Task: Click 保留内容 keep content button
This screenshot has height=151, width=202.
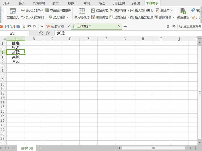Action: click(100, 10)
